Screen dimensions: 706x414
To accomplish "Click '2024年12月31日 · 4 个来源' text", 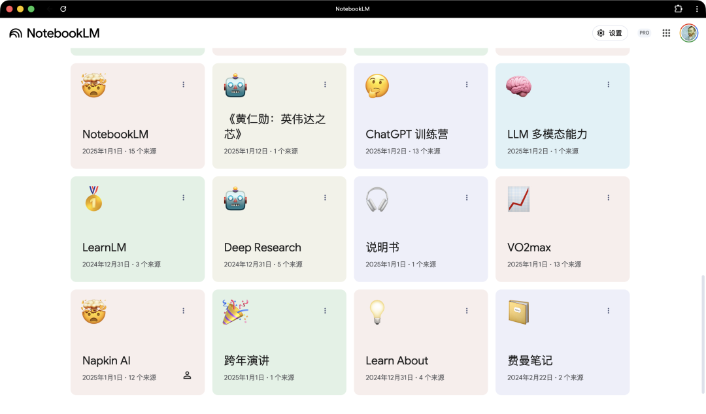I will (x=405, y=377).
